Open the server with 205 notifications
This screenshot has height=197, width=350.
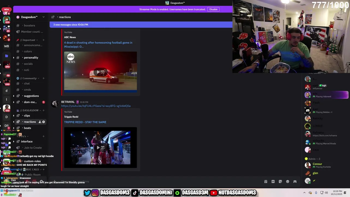(x=7, y=20)
